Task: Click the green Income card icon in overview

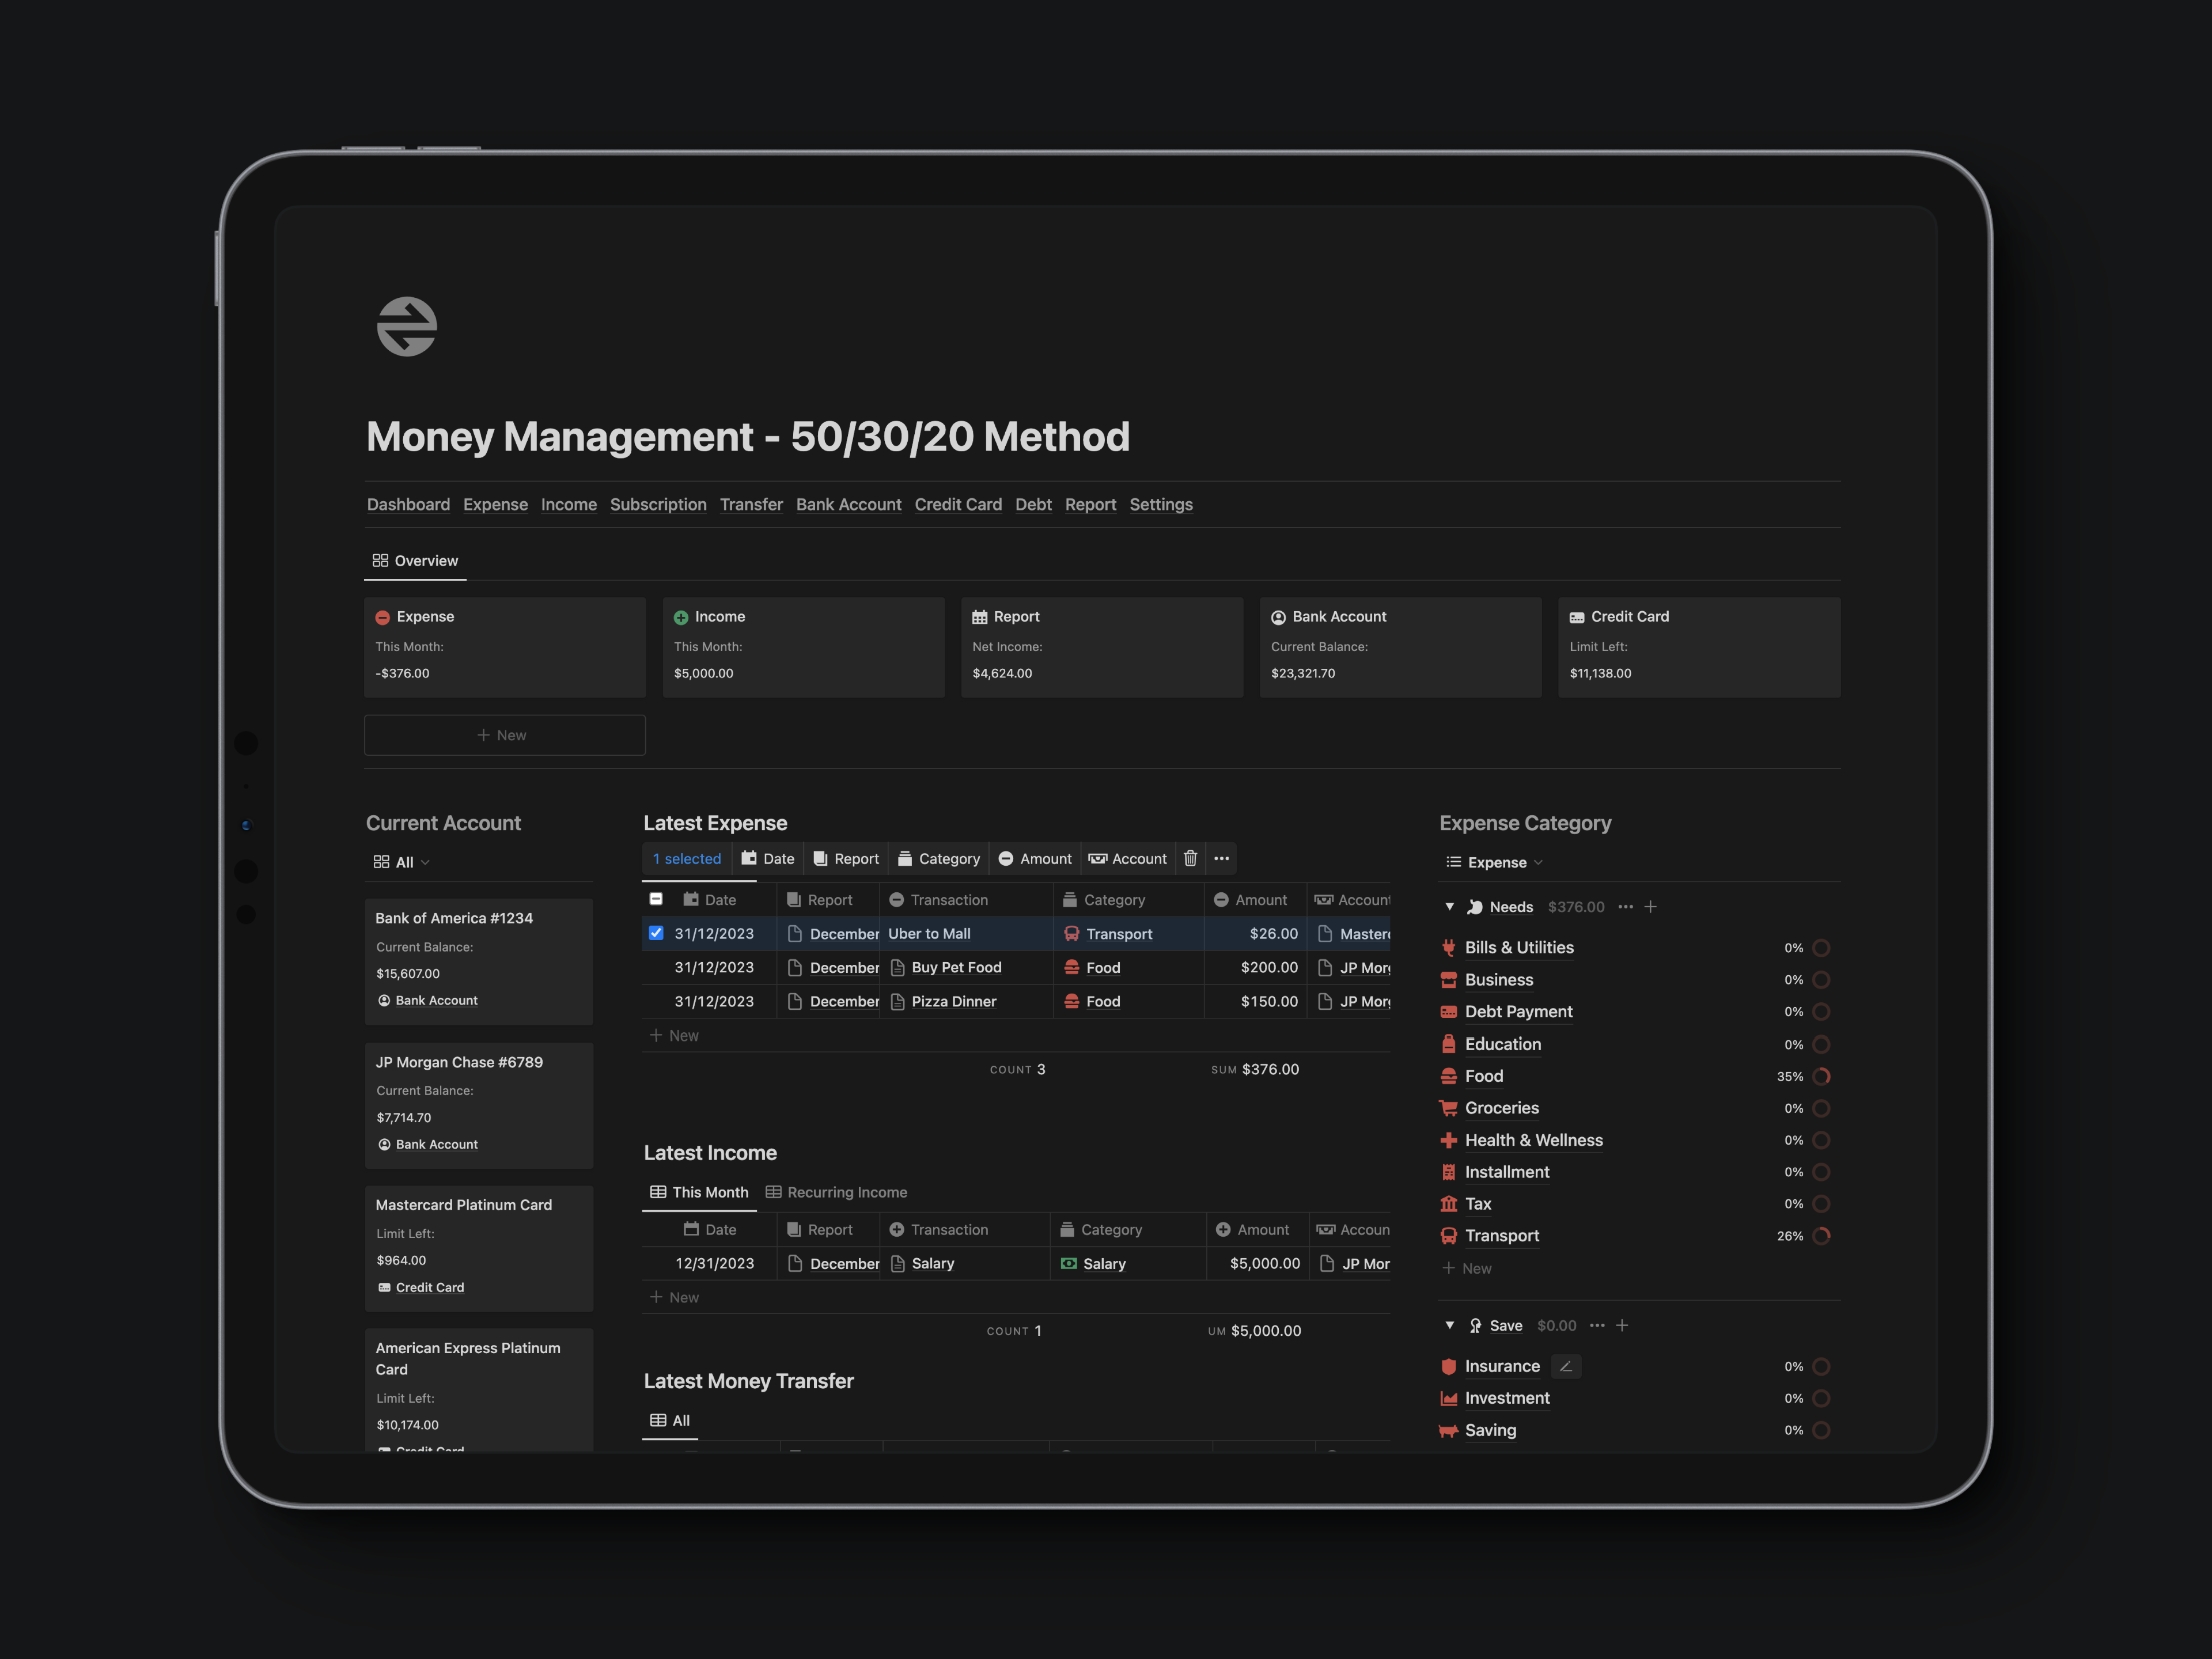Action: pyautogui.click(x=681, y=617)
